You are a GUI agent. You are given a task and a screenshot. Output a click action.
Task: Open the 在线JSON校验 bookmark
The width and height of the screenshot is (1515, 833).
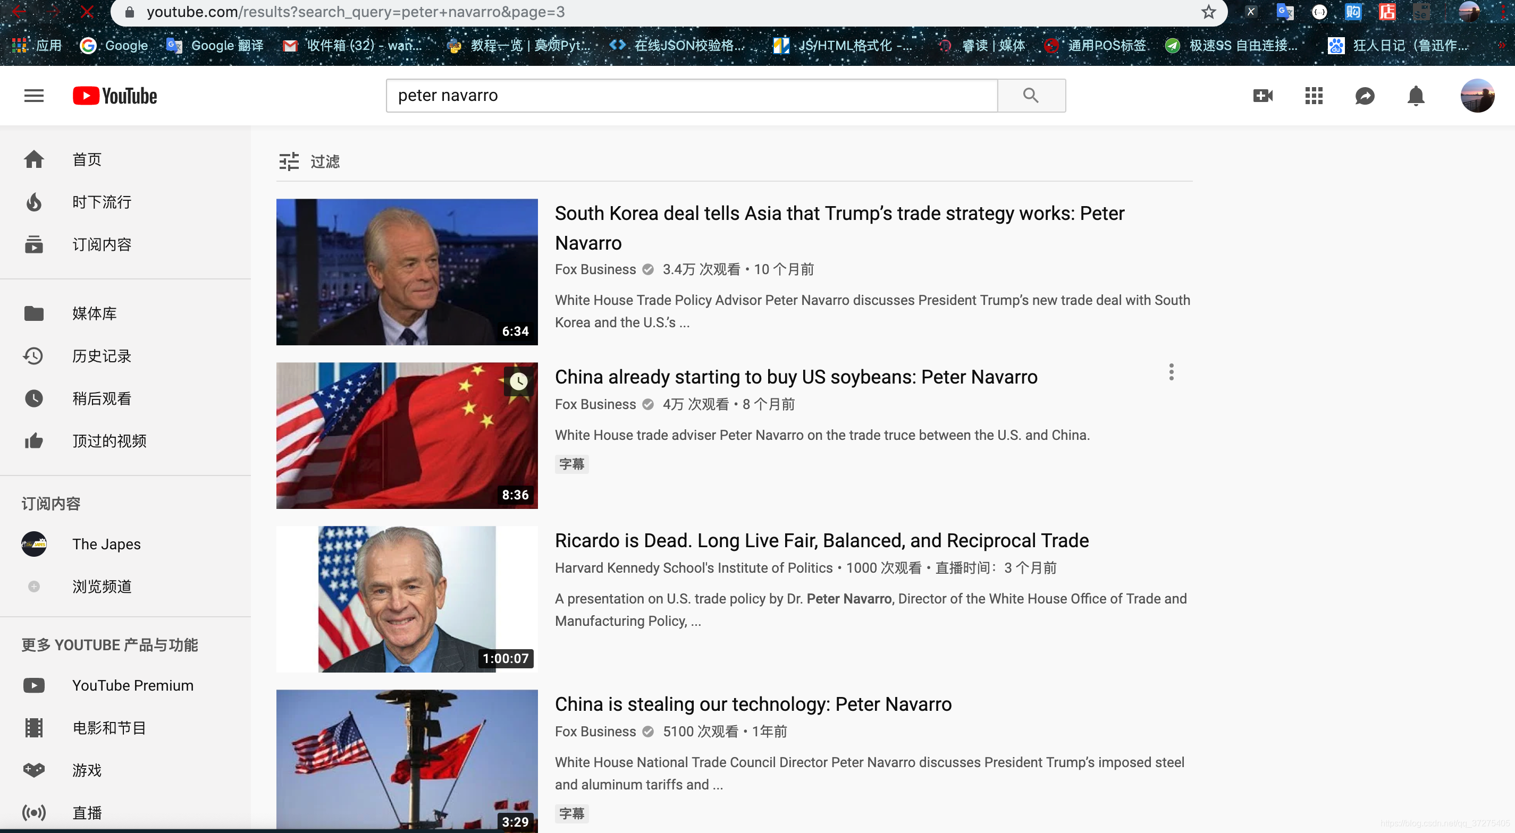677,45
